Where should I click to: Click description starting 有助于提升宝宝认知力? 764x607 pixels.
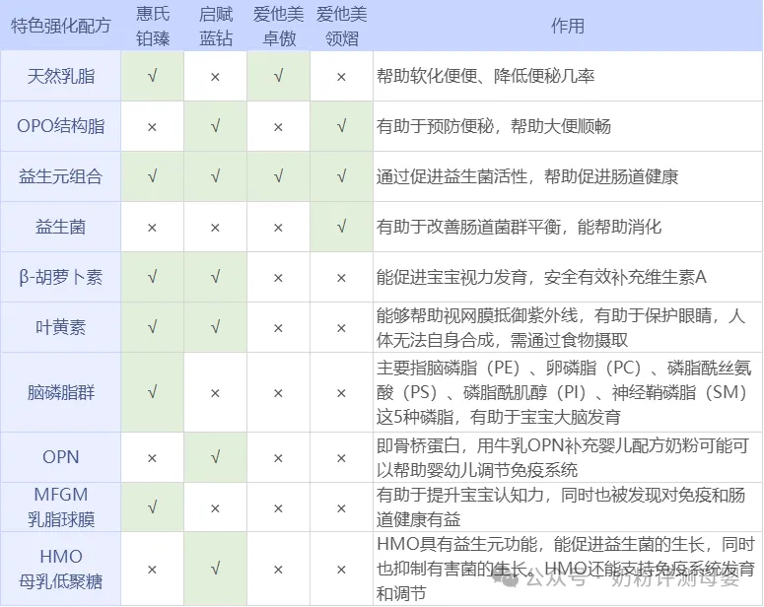tap(561, 507)
